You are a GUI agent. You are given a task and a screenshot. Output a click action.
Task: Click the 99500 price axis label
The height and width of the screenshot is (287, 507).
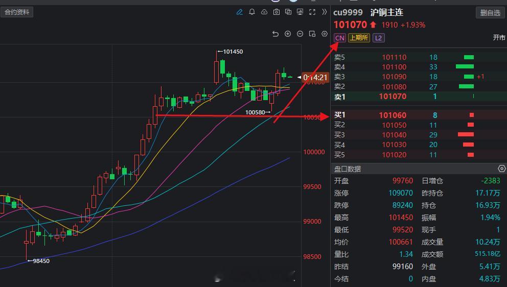point(312,187)
